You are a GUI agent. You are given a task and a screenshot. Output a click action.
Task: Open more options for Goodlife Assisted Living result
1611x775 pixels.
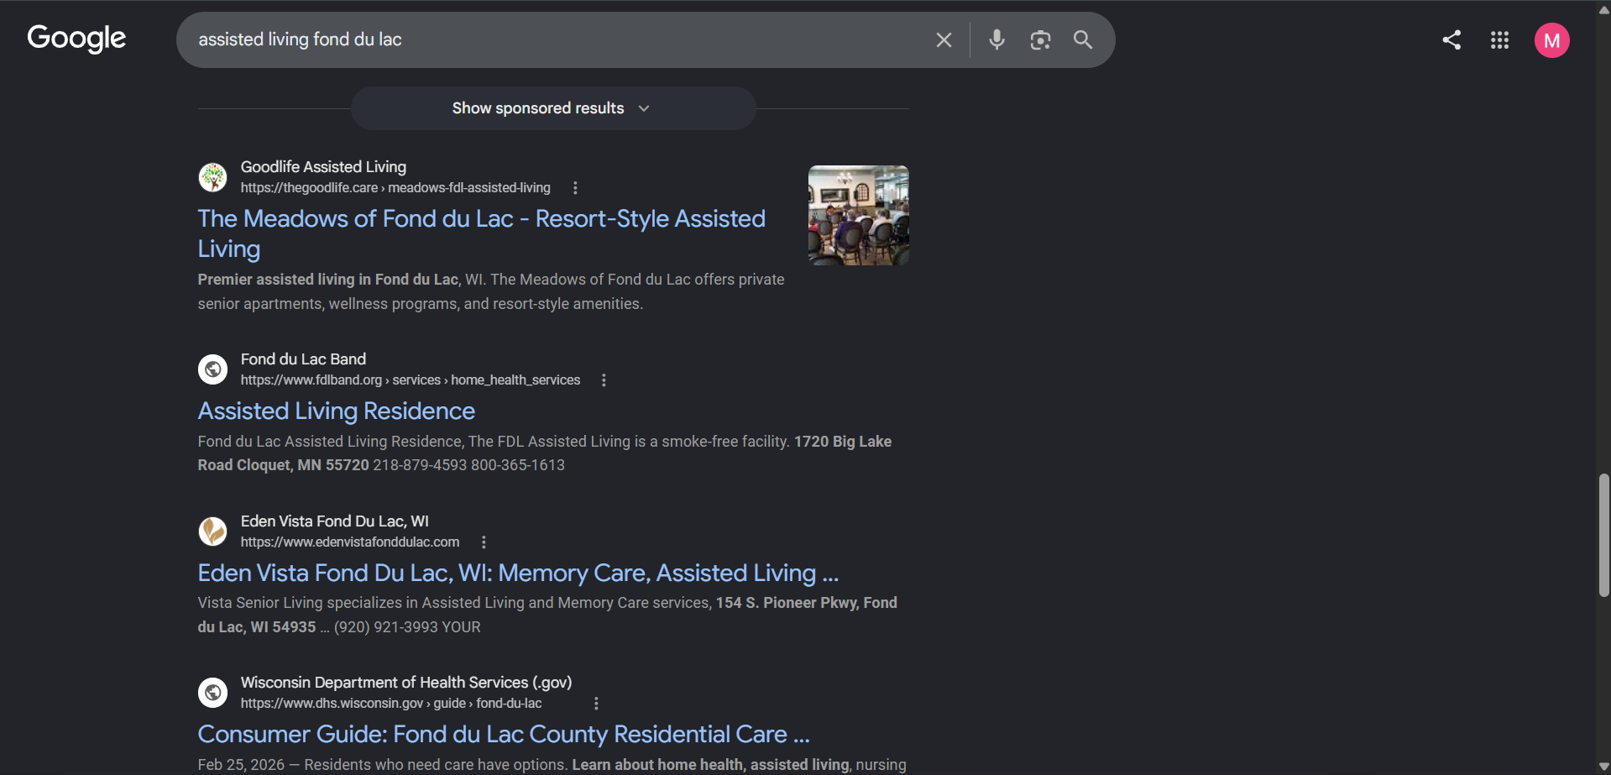(x=575, y=188)
